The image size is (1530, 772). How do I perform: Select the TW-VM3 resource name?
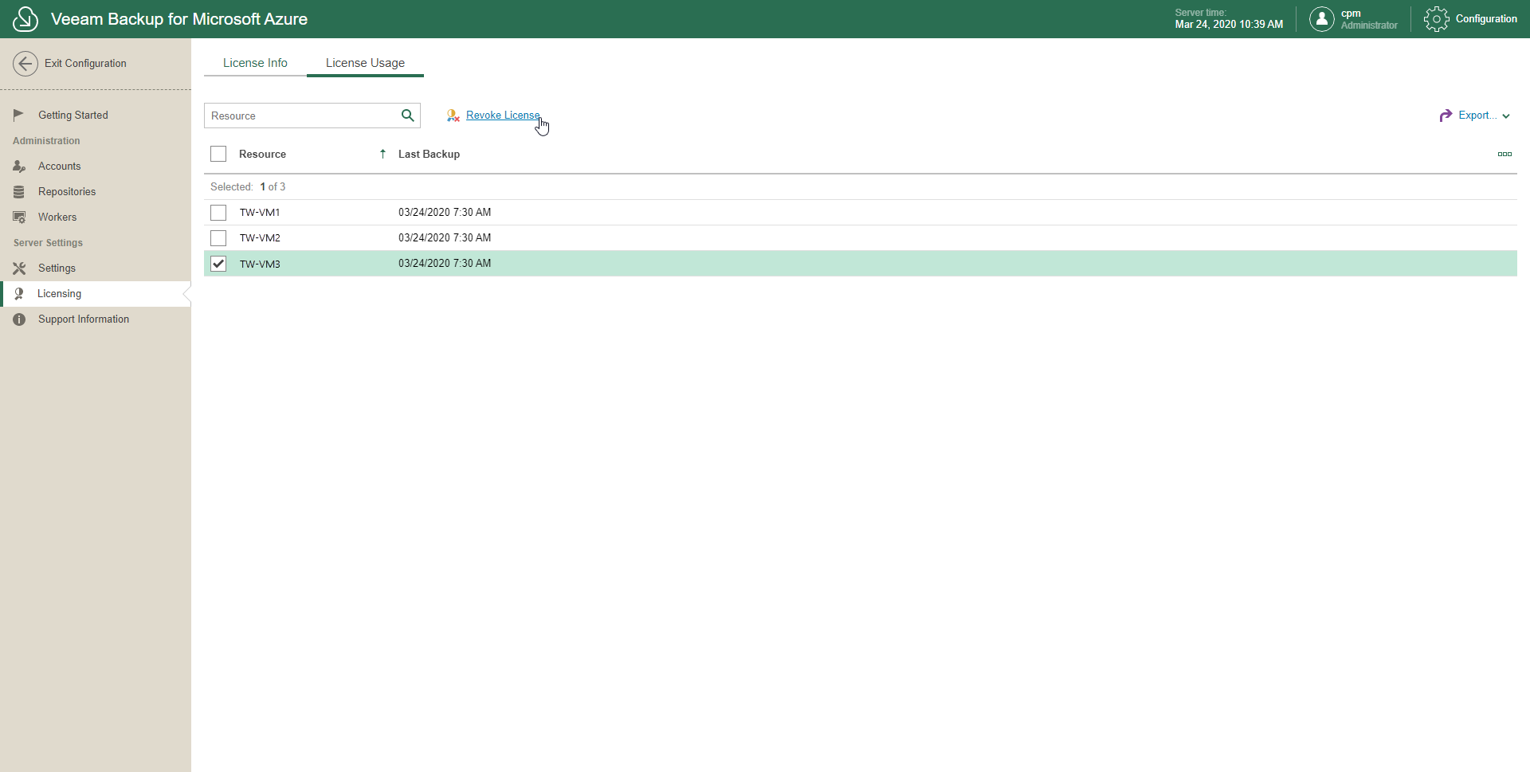coord(260,264)
